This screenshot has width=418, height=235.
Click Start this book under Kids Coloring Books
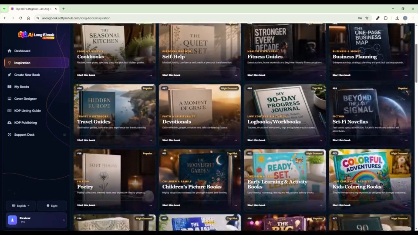point(341,205)
